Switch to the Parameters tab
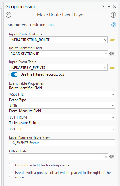The width and height of the screenshot is (120, 186). point(17,25)
